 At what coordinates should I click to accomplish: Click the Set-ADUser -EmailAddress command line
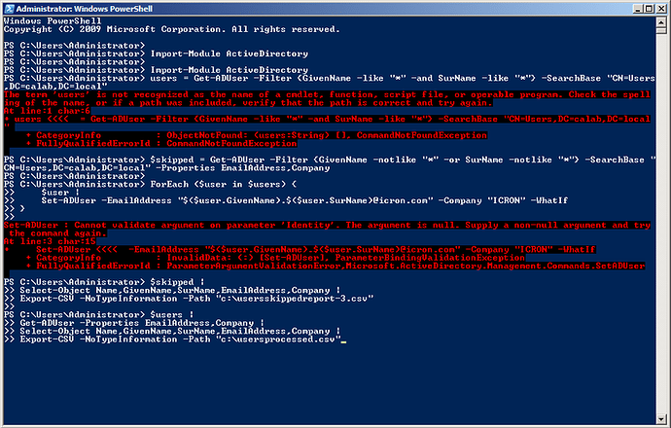pos(304,200)
